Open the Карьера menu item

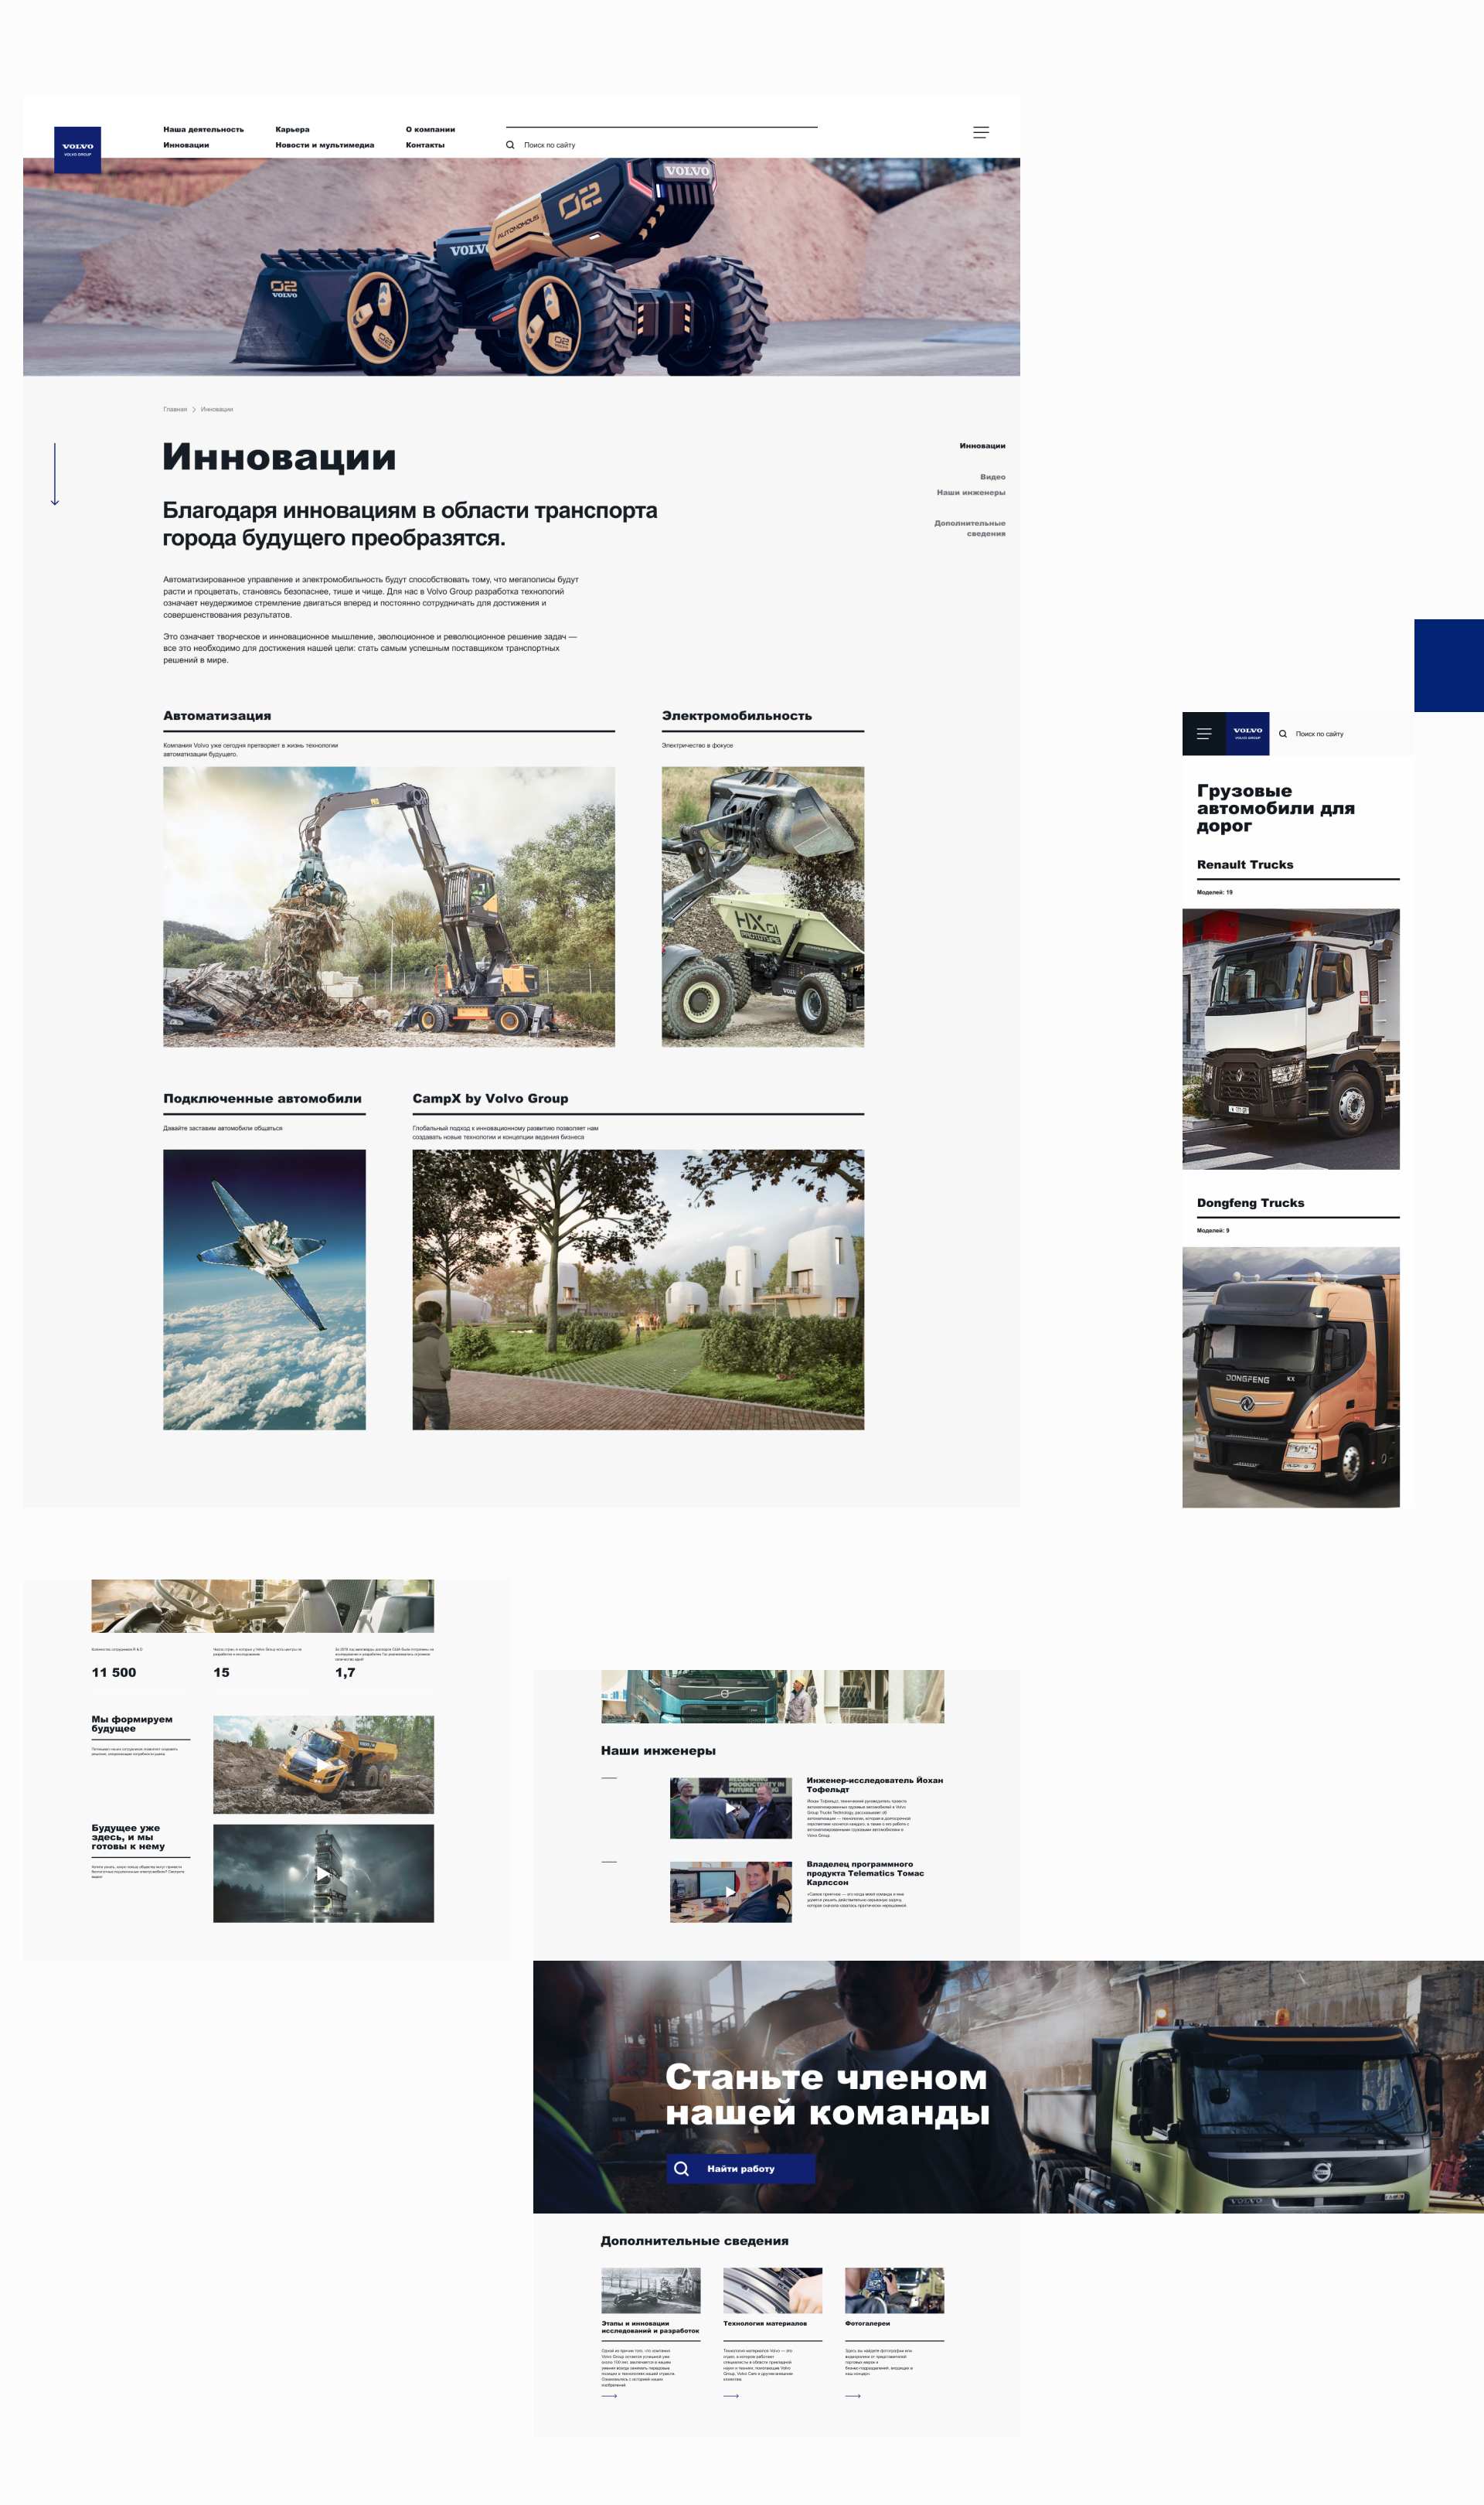292,129
